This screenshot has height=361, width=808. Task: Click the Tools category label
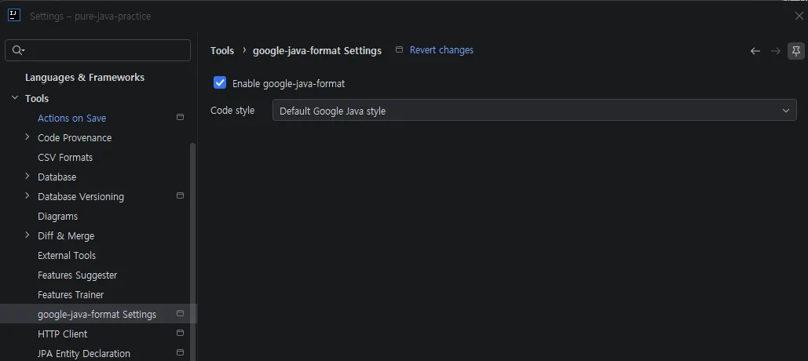pos(37,98)
